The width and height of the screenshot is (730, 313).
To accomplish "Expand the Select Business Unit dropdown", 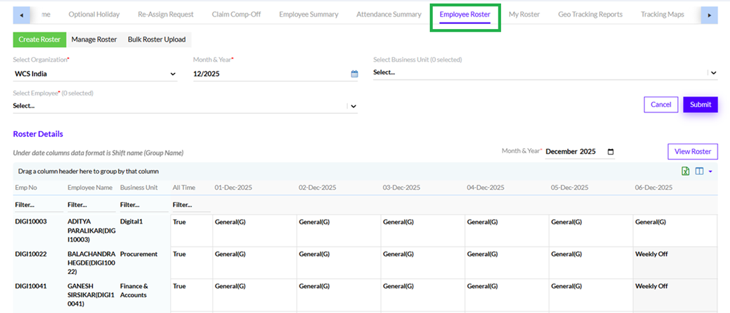I will pos(713,73).
